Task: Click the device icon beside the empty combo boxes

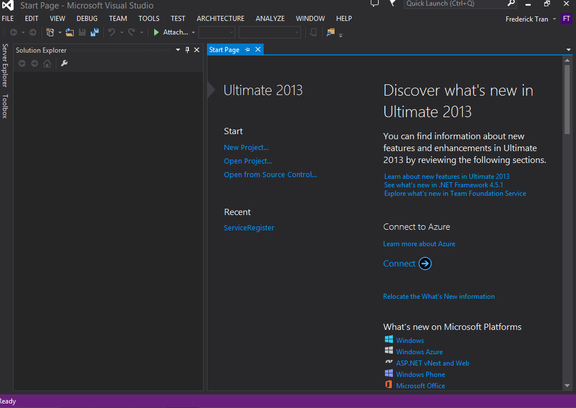Action: [x=313, y=33]
